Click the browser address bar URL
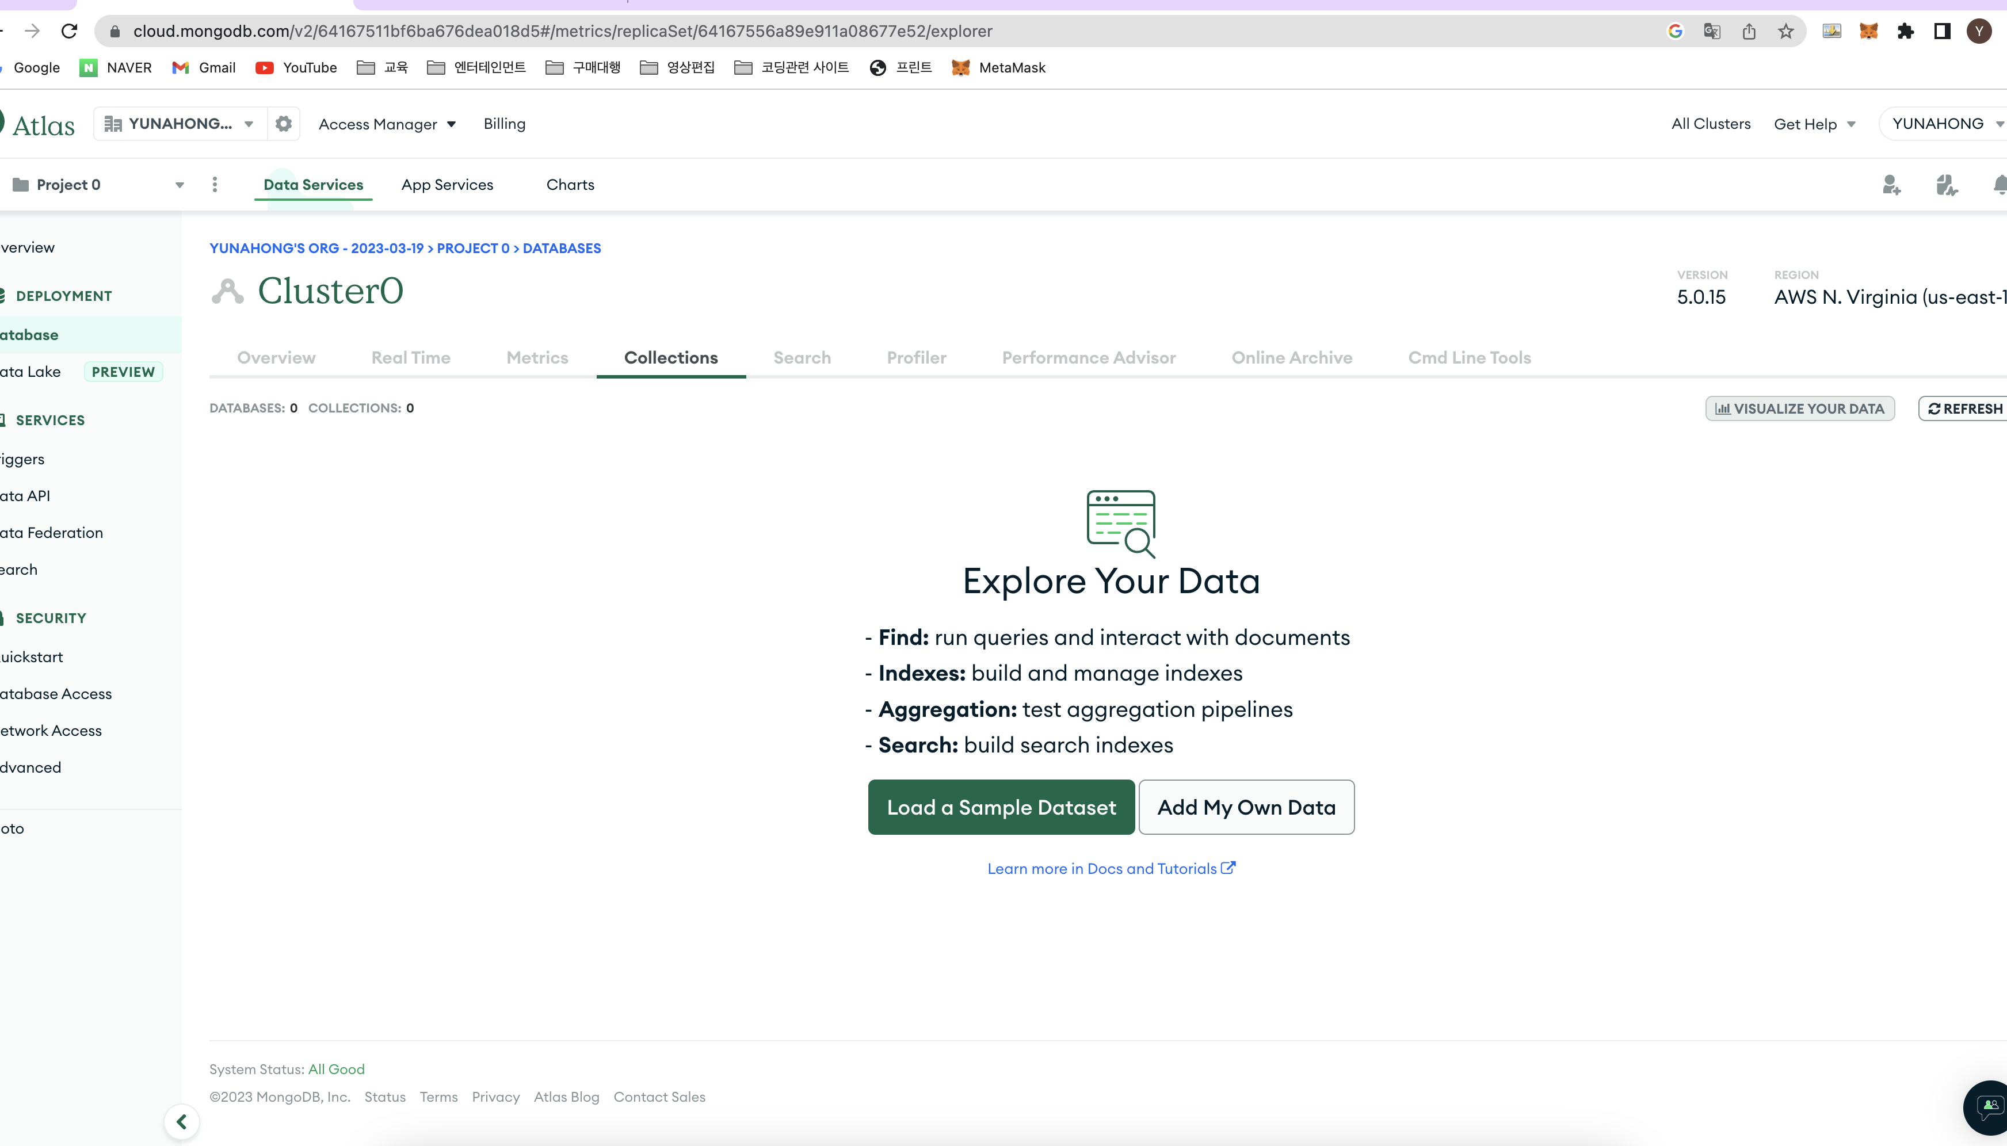 [563, 30]
